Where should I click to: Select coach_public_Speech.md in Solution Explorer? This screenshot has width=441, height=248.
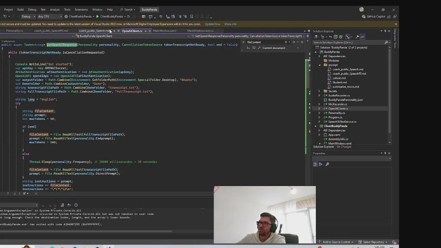pos(348,69)
